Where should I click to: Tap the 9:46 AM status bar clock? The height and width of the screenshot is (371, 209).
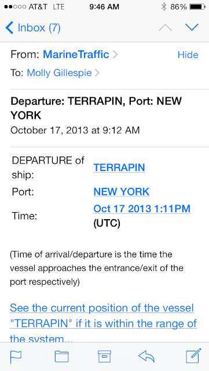click(104, 7)
